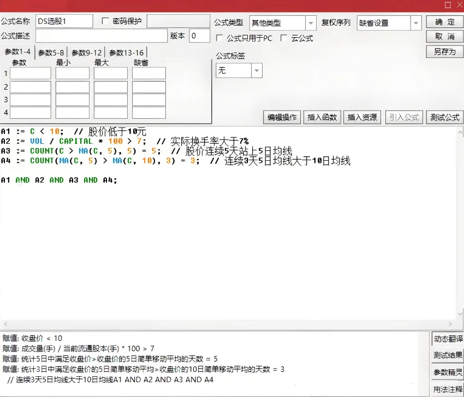Click 插入资源 to insert a resource

click(362, 117)
